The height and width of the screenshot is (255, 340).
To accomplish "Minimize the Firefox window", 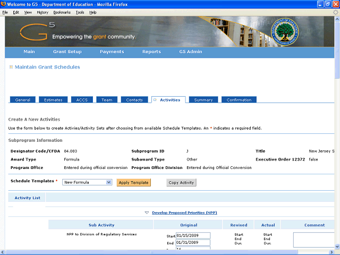I will tap(320, 4).
